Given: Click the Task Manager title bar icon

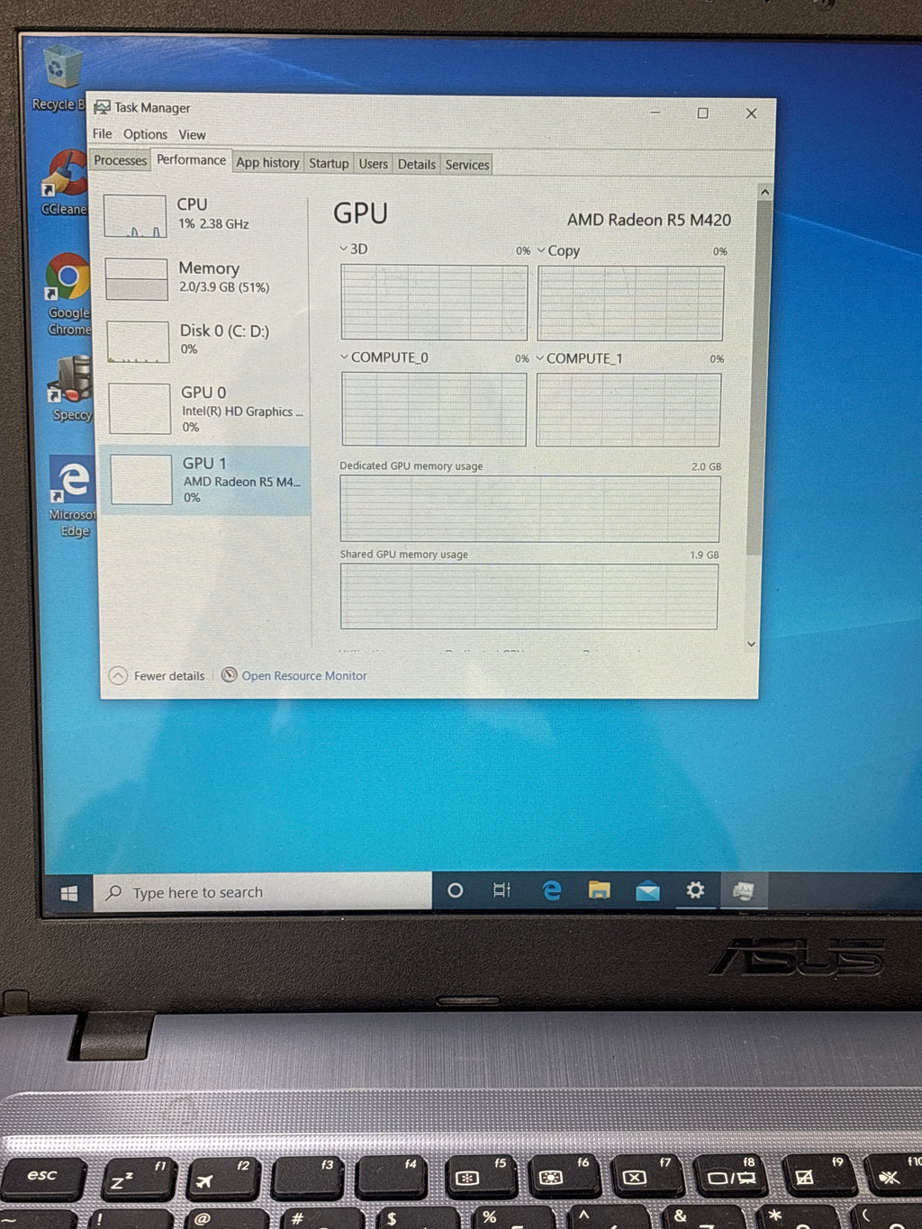Looking at the screenshot, I should (102, 107).
